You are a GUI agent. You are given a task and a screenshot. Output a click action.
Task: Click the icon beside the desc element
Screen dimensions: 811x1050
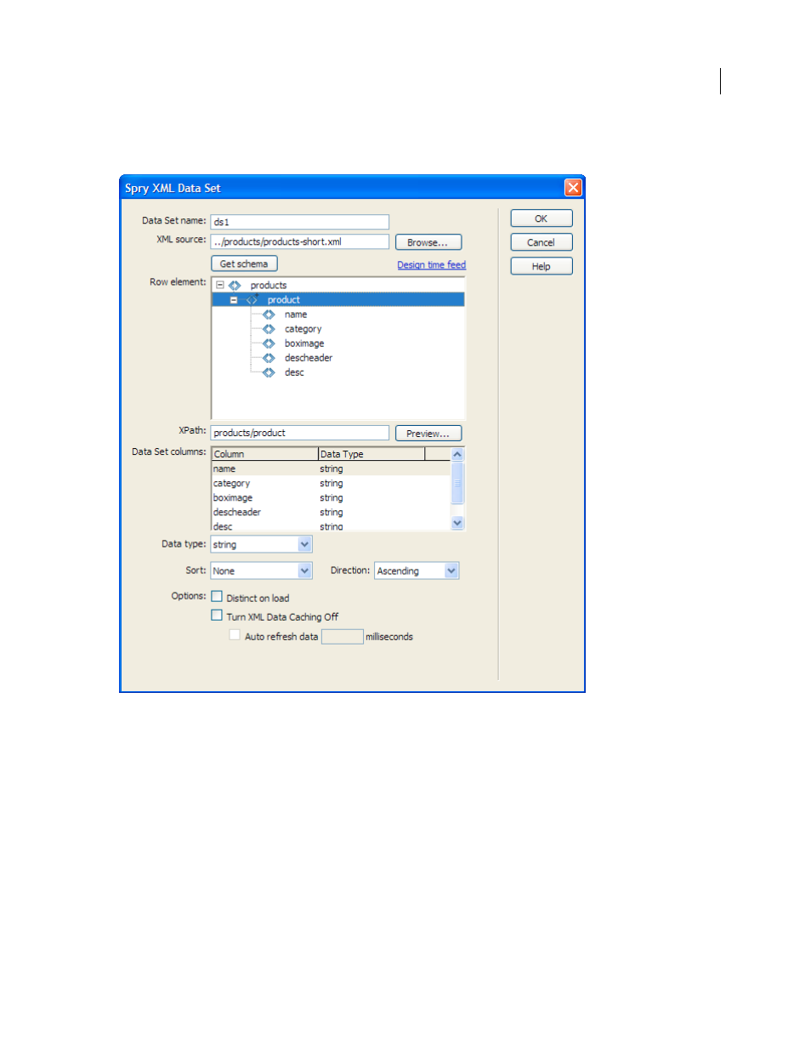pos(269,372)
